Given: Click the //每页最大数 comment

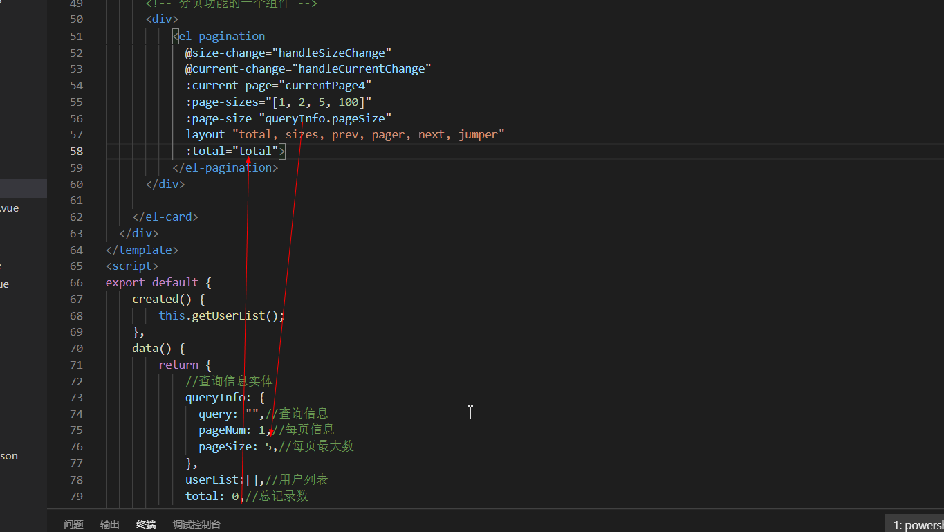Looking at the screenshot, I should (317, 447).
